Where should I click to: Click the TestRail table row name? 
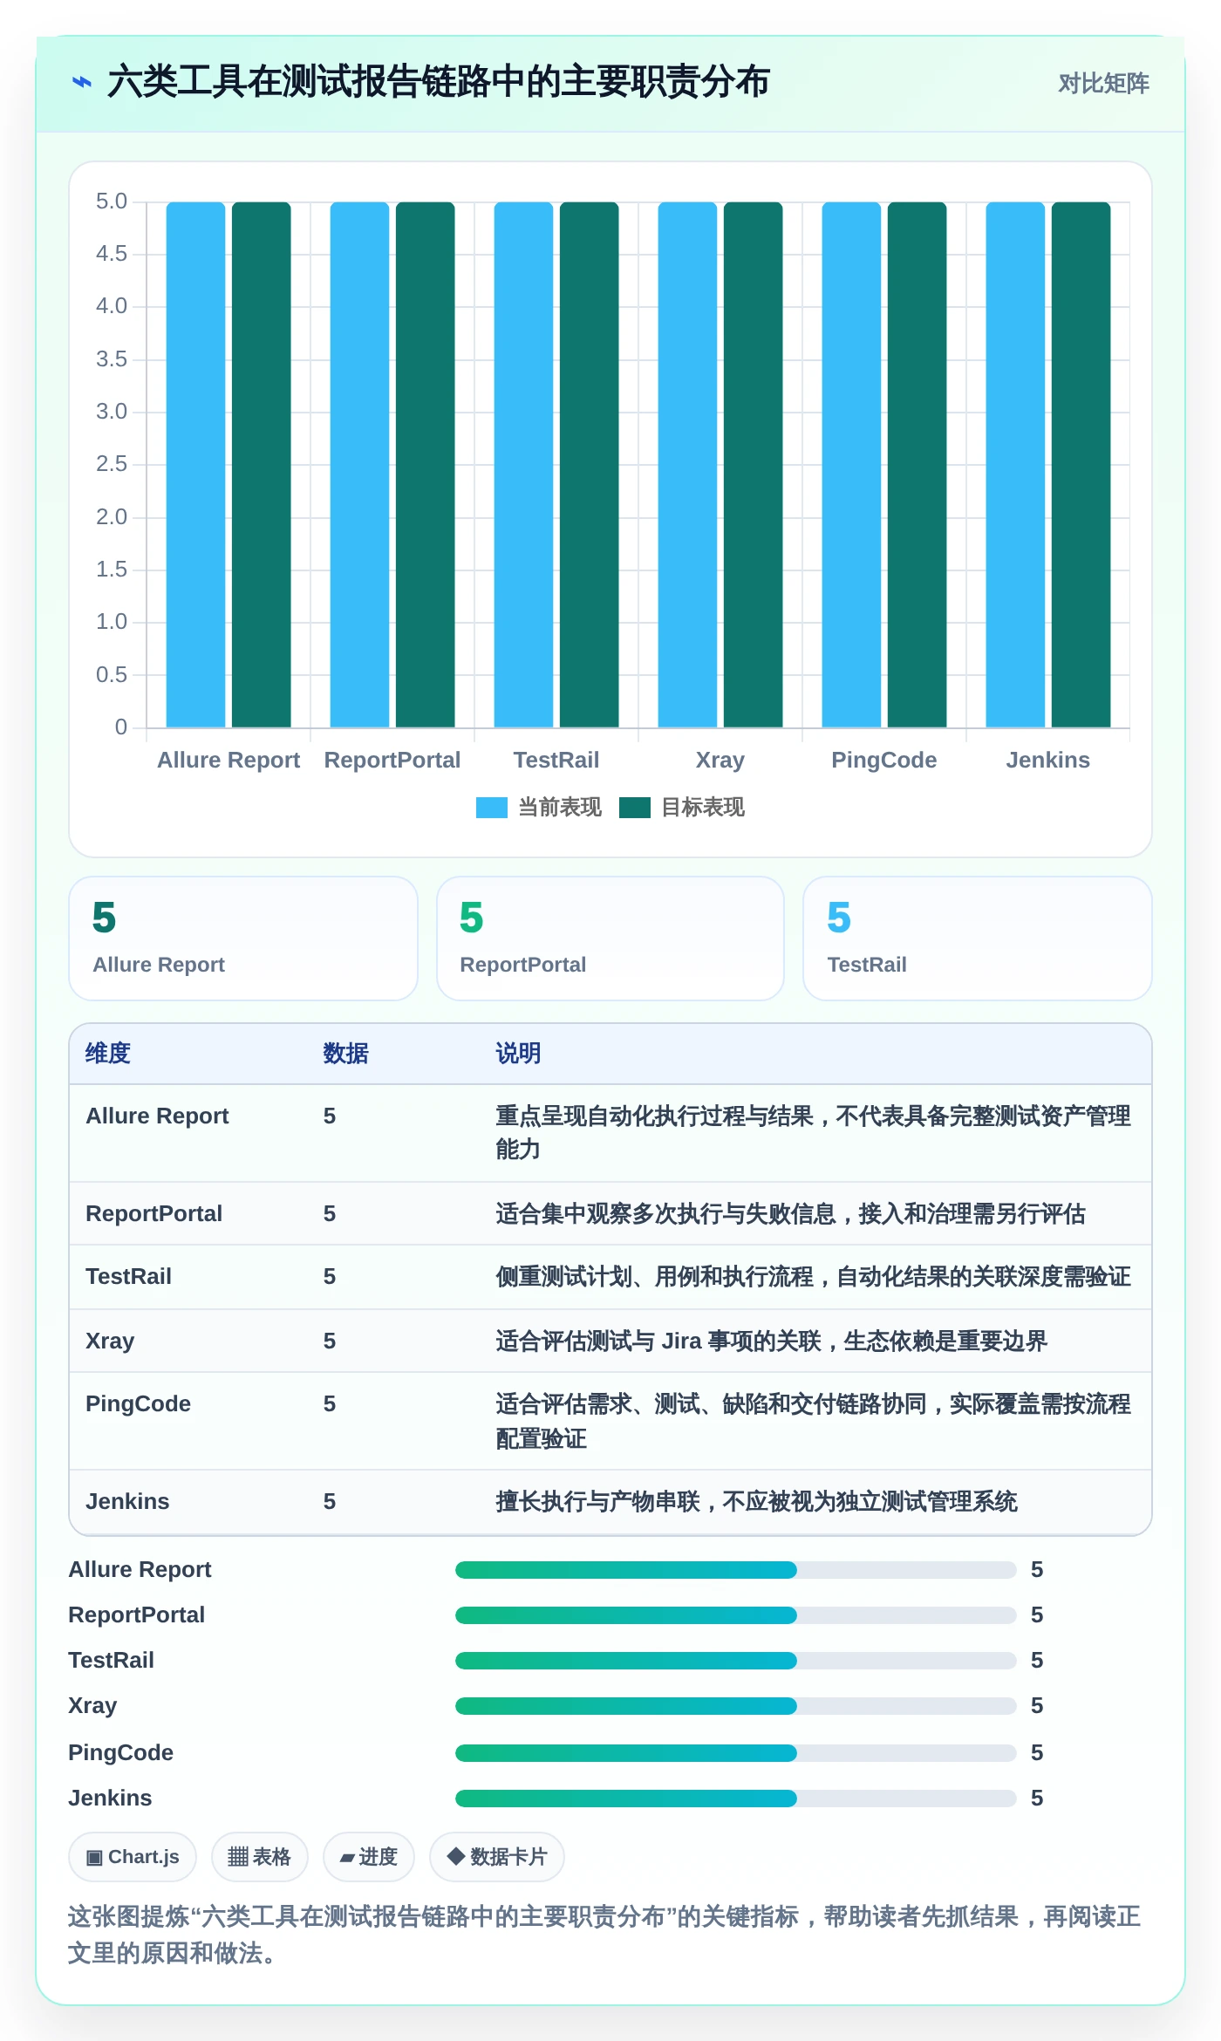[x=128, y=1277]
